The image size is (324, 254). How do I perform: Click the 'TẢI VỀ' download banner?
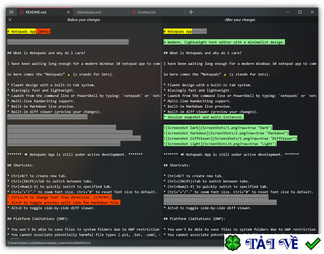[x=273, y=243]
